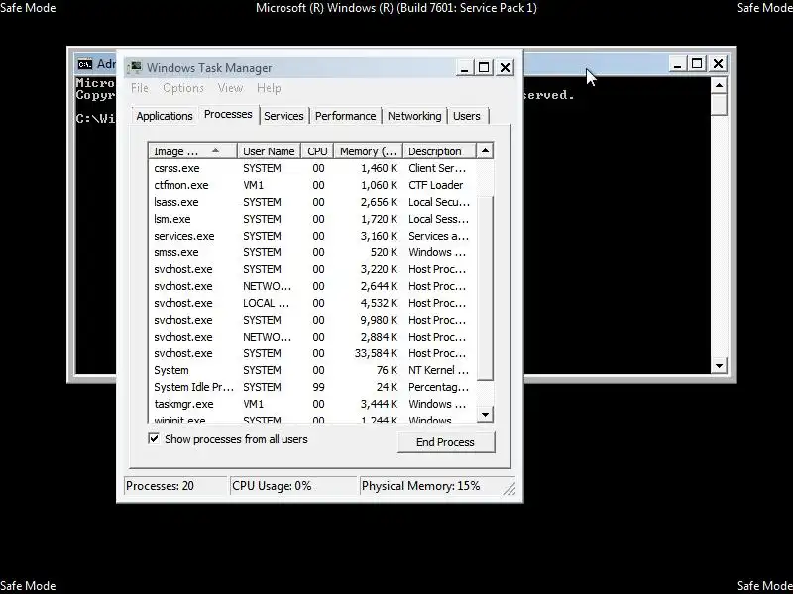Click Command Prompt scroll down arrow
This screenshot has height=594, width=793.
[719, 365]
